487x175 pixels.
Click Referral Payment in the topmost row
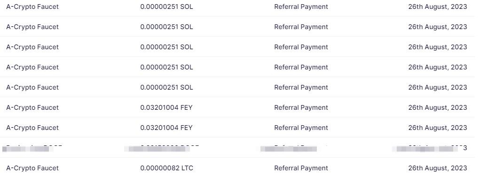(301, 7)
